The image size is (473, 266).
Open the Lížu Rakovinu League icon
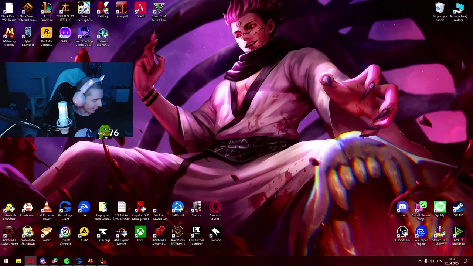point(47,12)
